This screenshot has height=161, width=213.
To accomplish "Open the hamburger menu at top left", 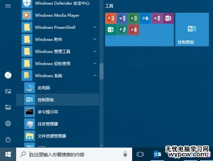I will coord(8,6).
